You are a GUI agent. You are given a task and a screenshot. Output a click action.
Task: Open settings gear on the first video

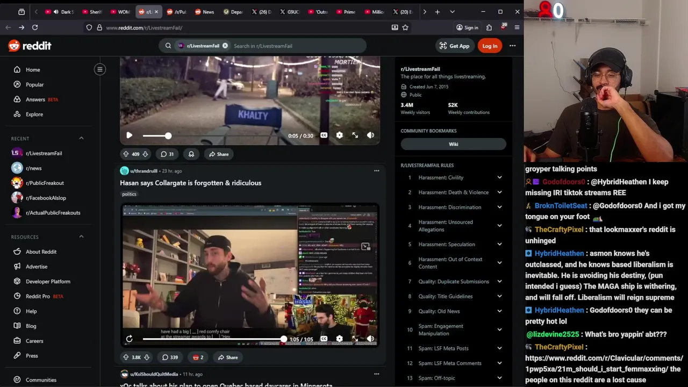pos(339,135)
